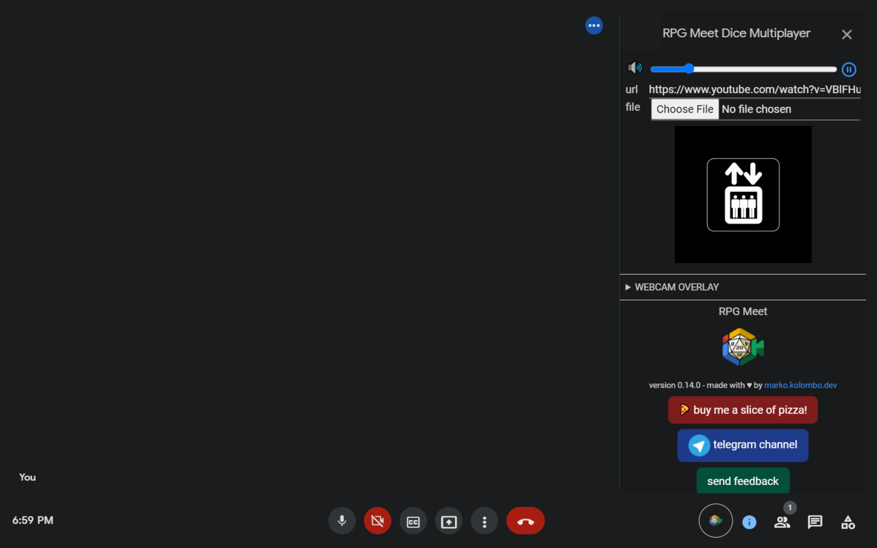877x548 pixels.
Task: Expand the WEBCAM OVERLAY section
Action: coord(743,287)
